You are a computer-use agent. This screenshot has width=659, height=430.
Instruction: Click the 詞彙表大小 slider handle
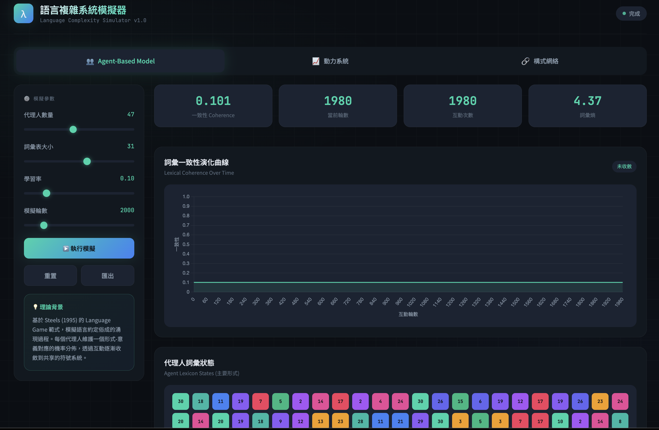coord(87,161)
